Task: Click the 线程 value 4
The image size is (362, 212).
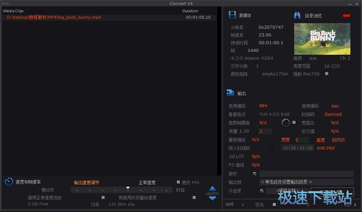Action: [242, 205]
